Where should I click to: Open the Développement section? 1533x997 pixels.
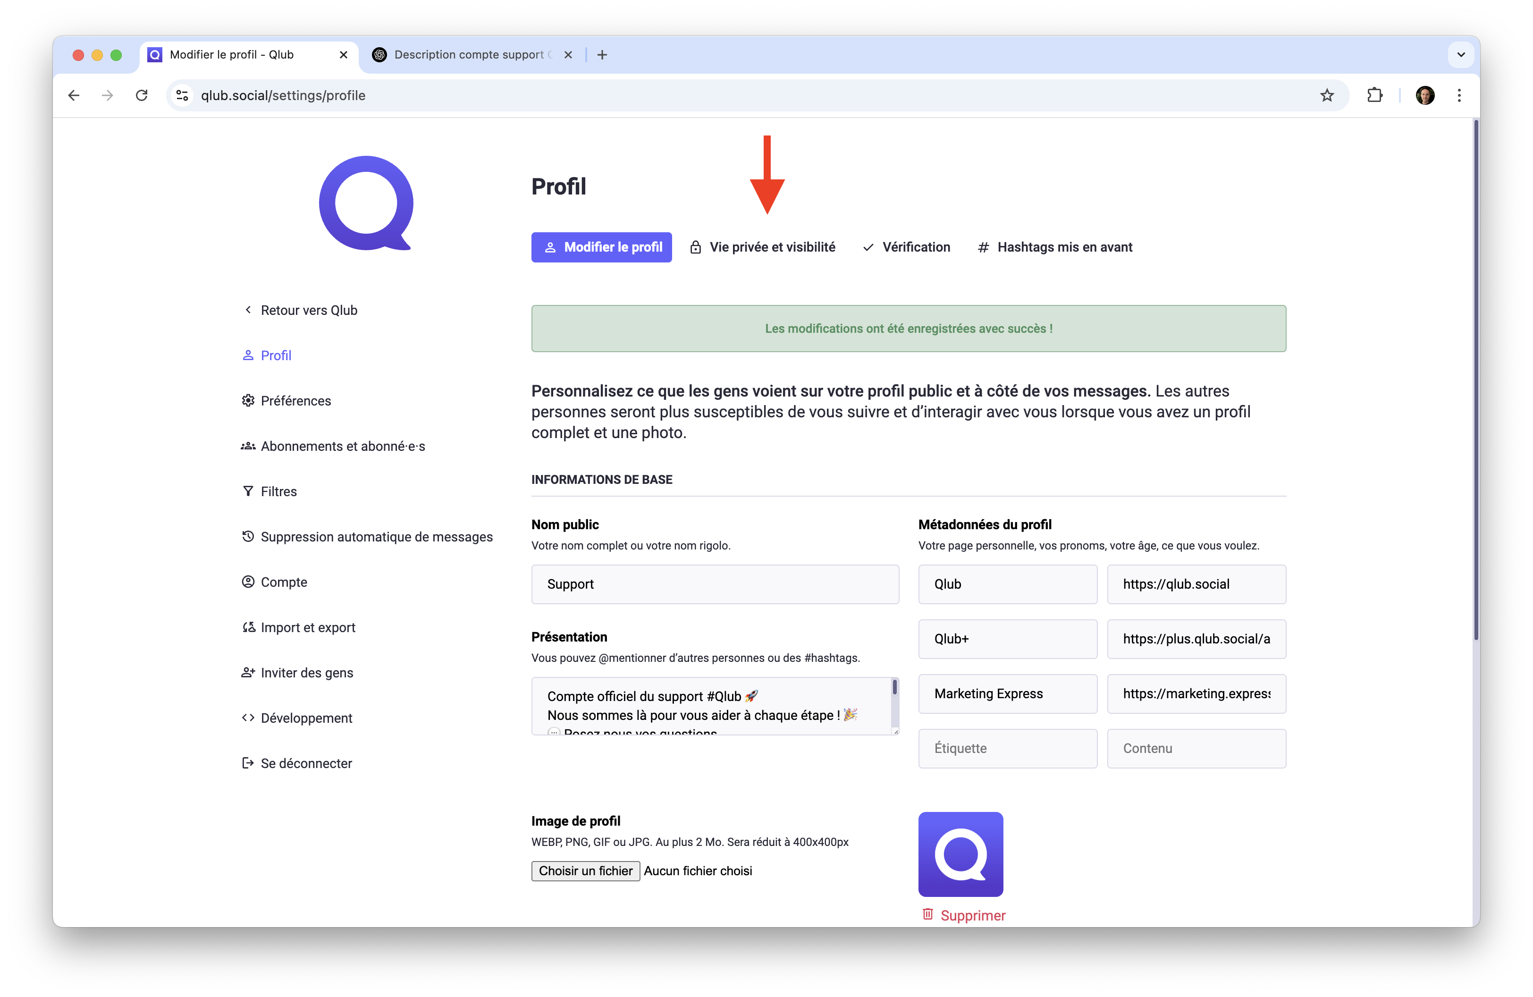297,718
